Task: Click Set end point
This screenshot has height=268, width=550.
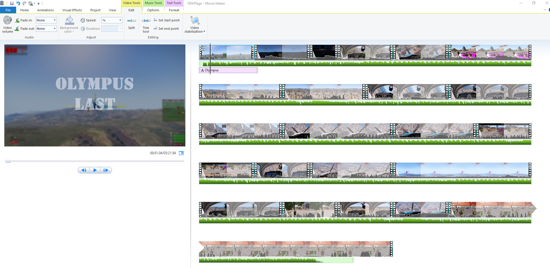Action: 166,29
